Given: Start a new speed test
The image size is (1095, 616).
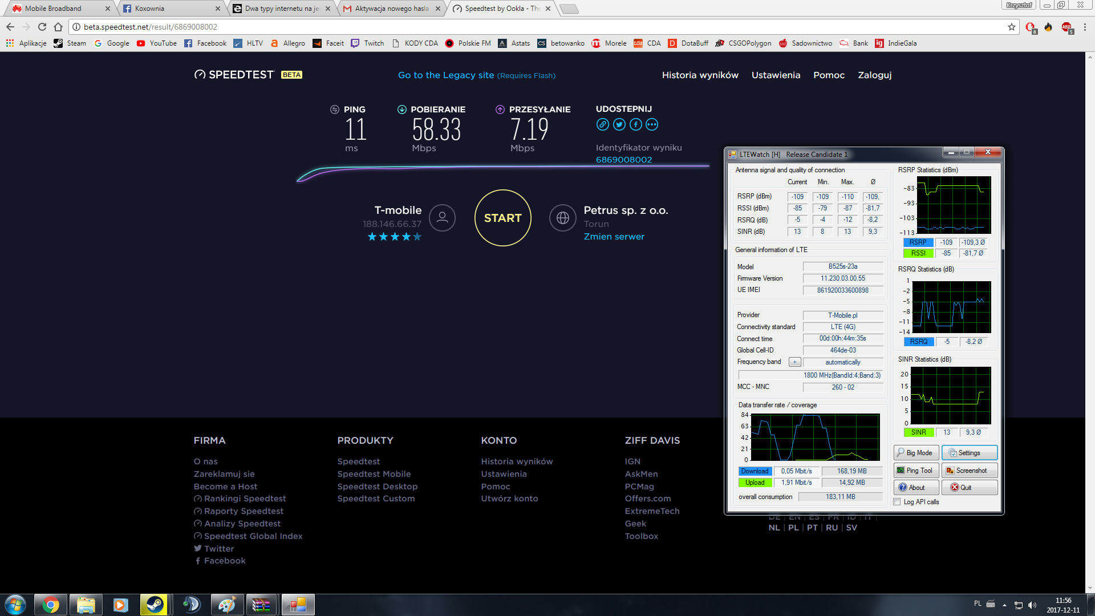Looking at the screenshot, I should (x=502, y=218).
